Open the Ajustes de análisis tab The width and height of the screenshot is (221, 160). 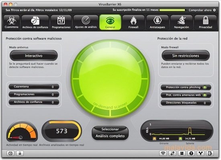pyautogui.click(x=86, y=23)
